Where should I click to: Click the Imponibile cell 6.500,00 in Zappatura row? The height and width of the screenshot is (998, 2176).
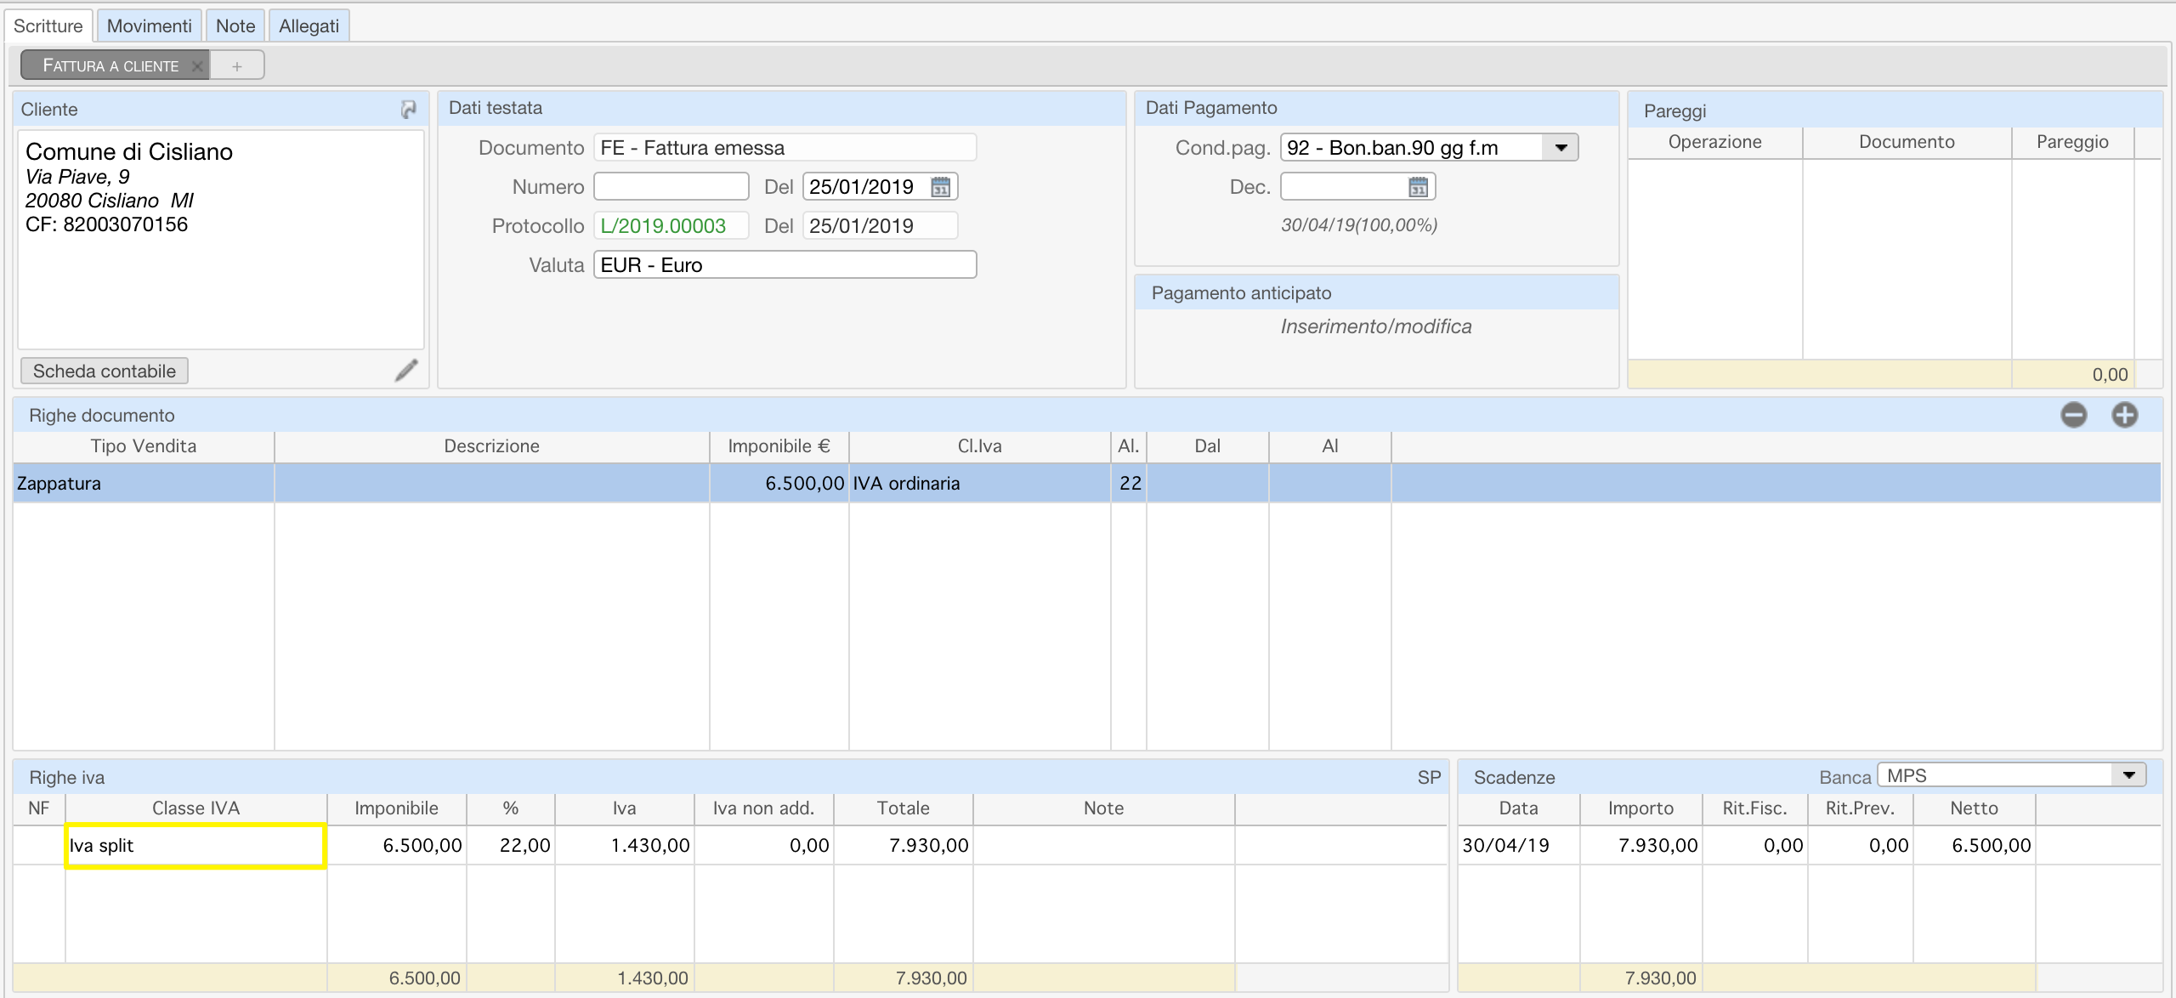tap(779, 483)
